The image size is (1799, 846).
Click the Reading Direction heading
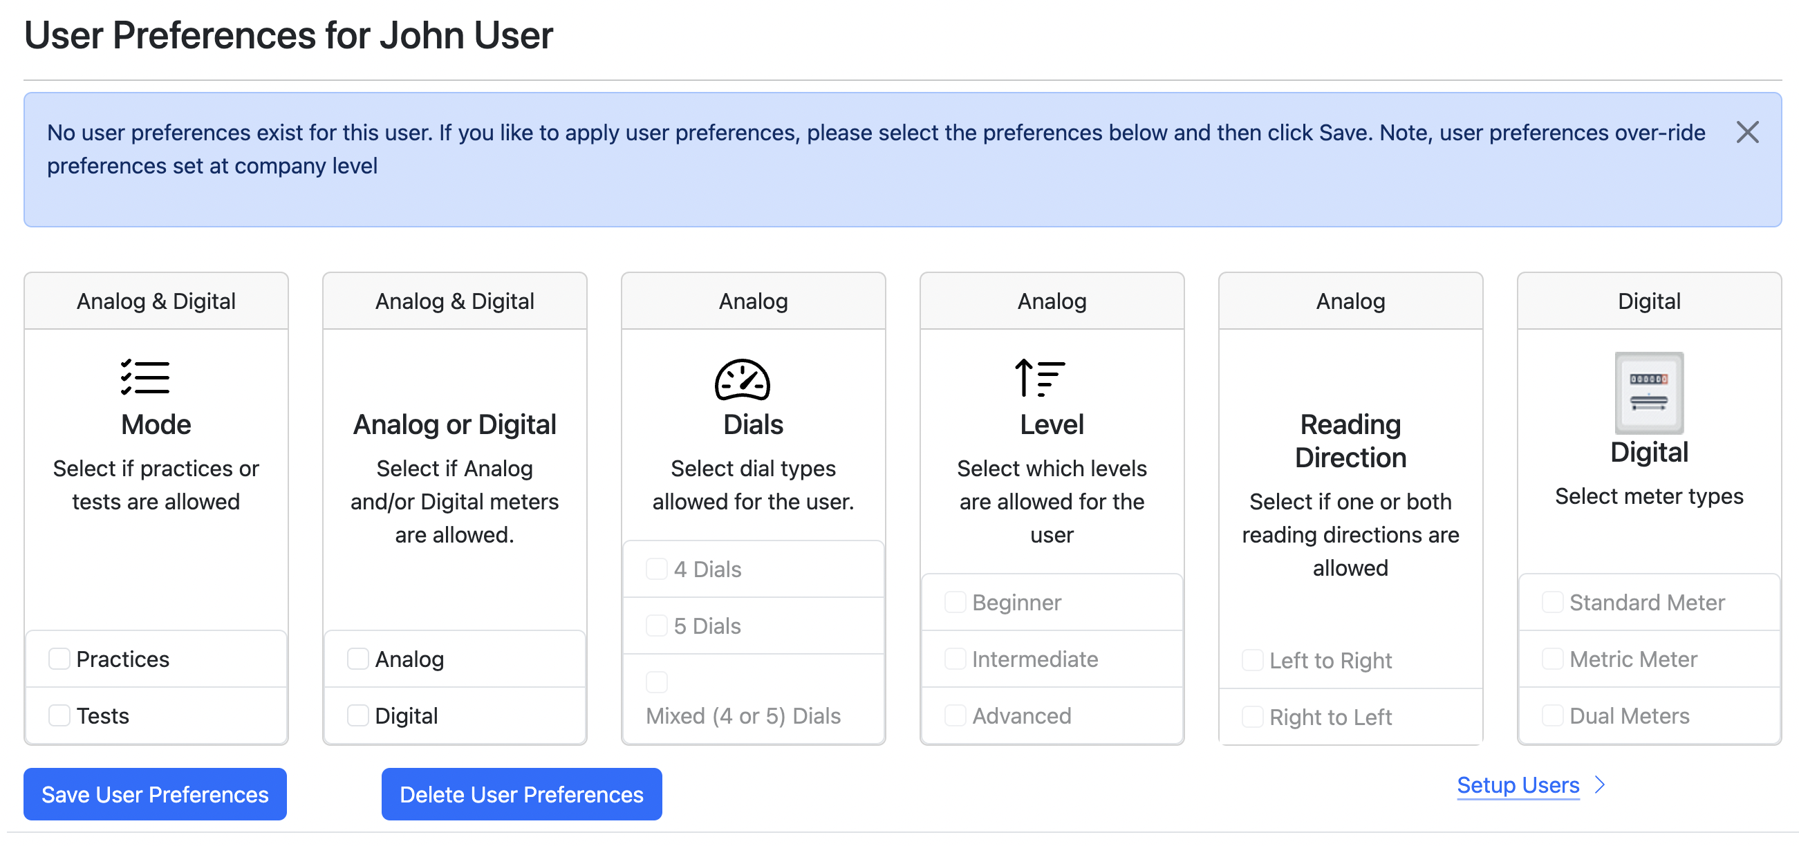click(x=1350, y=441)
